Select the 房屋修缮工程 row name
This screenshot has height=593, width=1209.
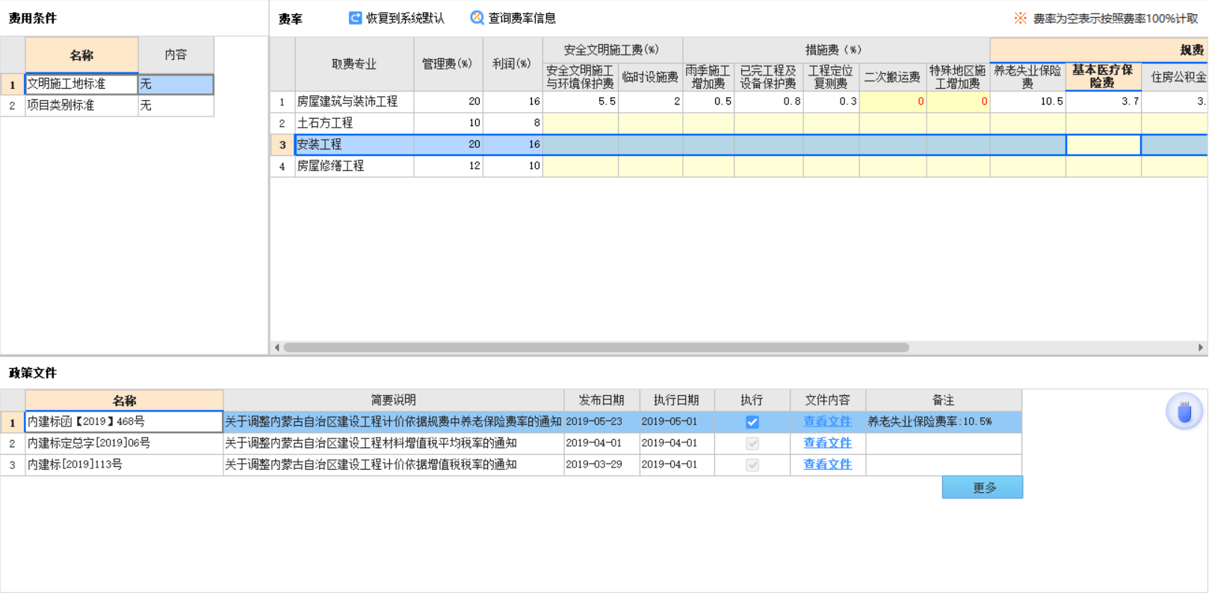pyautogui.click(x=354, y=167)
